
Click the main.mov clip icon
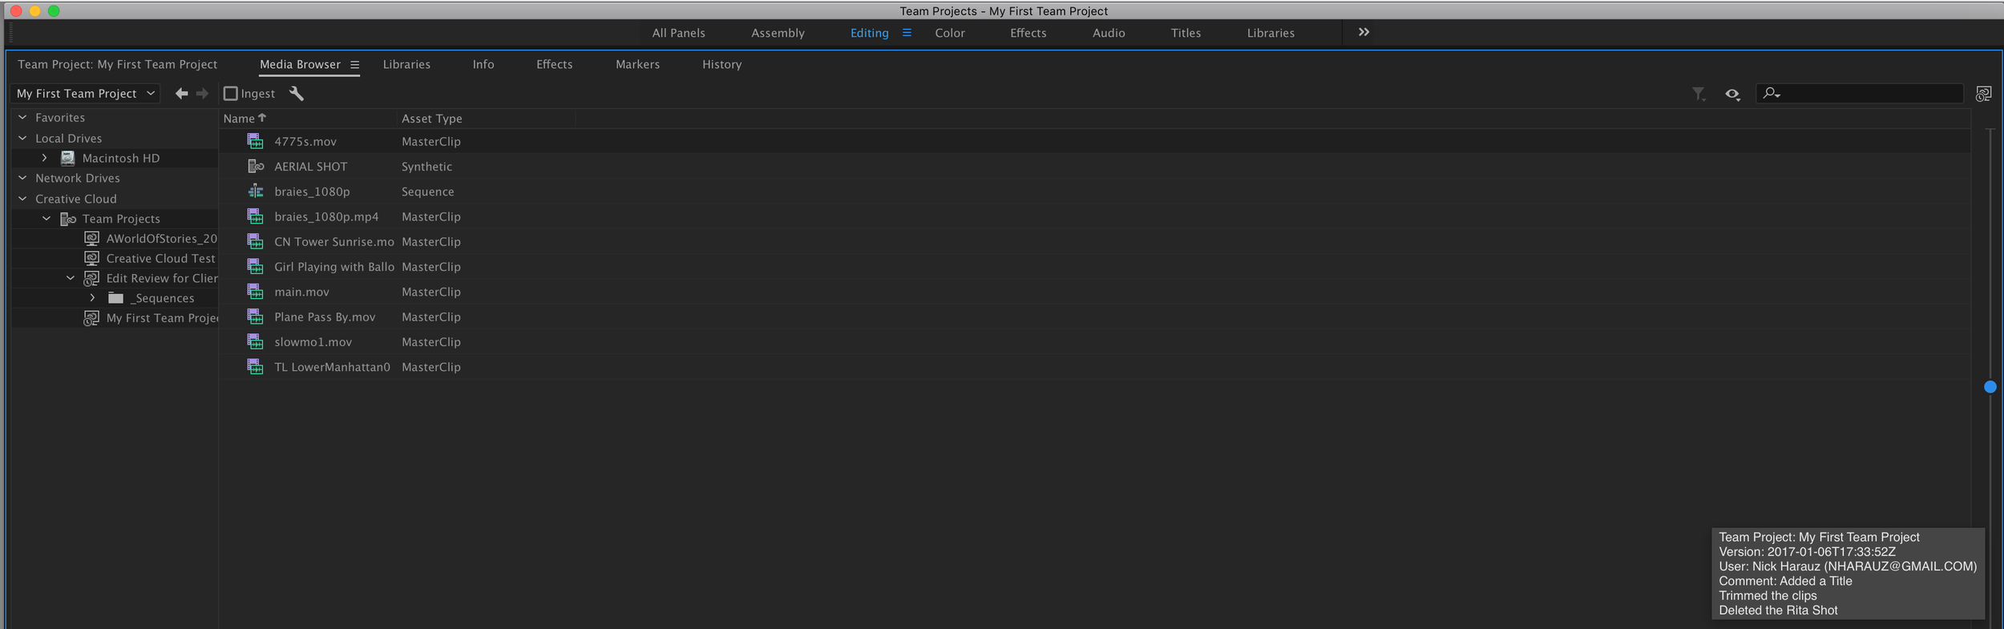click(x=255, y=292)
